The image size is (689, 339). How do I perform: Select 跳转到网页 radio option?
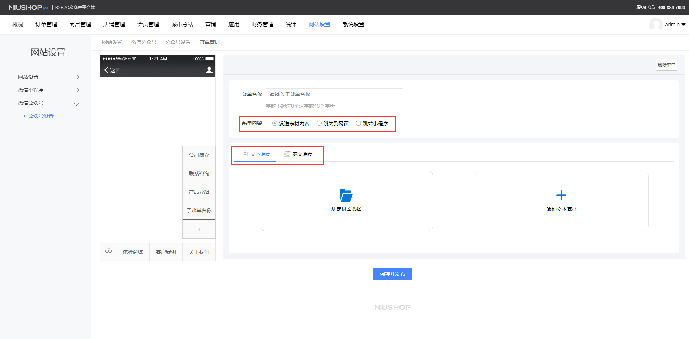tap(319, 123)
